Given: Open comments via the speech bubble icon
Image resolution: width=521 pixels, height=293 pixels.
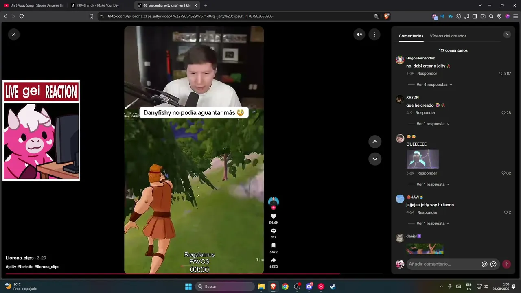Looking at the screenshot, I should point(274,231).
